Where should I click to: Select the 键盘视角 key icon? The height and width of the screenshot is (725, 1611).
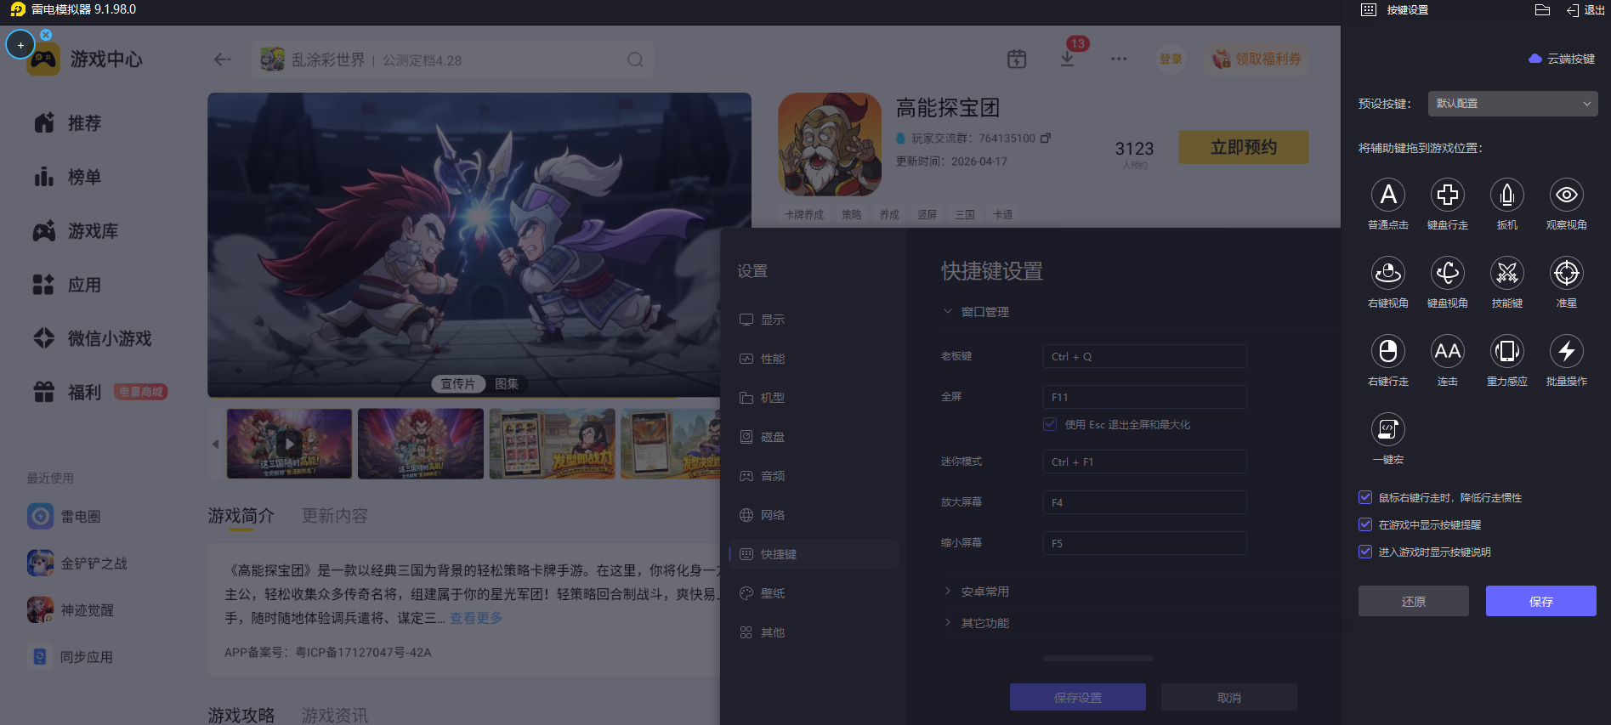tap(1448, 274)
